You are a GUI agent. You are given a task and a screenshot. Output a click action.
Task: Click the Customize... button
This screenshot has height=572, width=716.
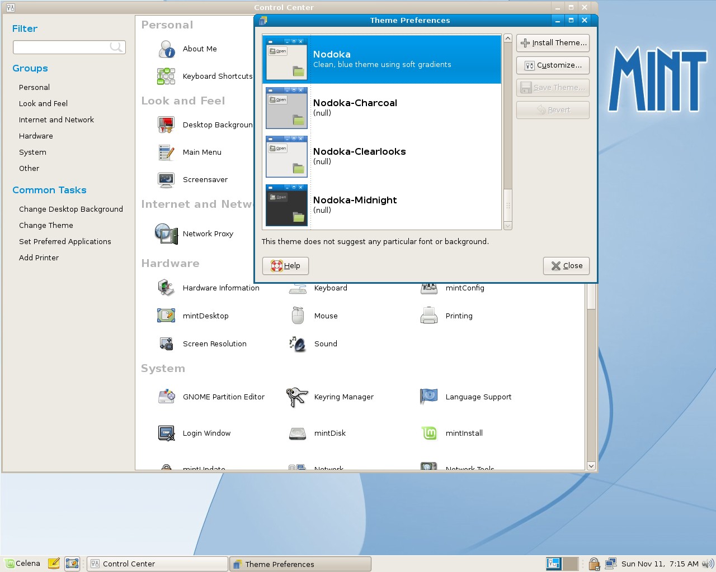pyautogui.click(x=553, y=65)
